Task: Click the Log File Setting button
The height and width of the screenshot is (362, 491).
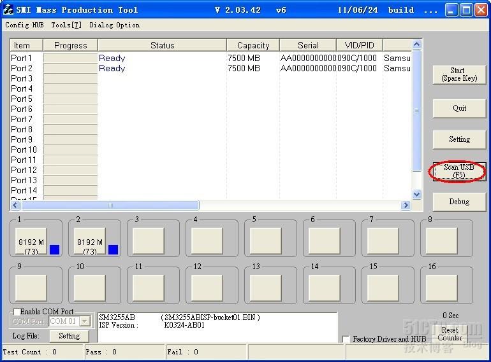Action: [x=69, y=336]
